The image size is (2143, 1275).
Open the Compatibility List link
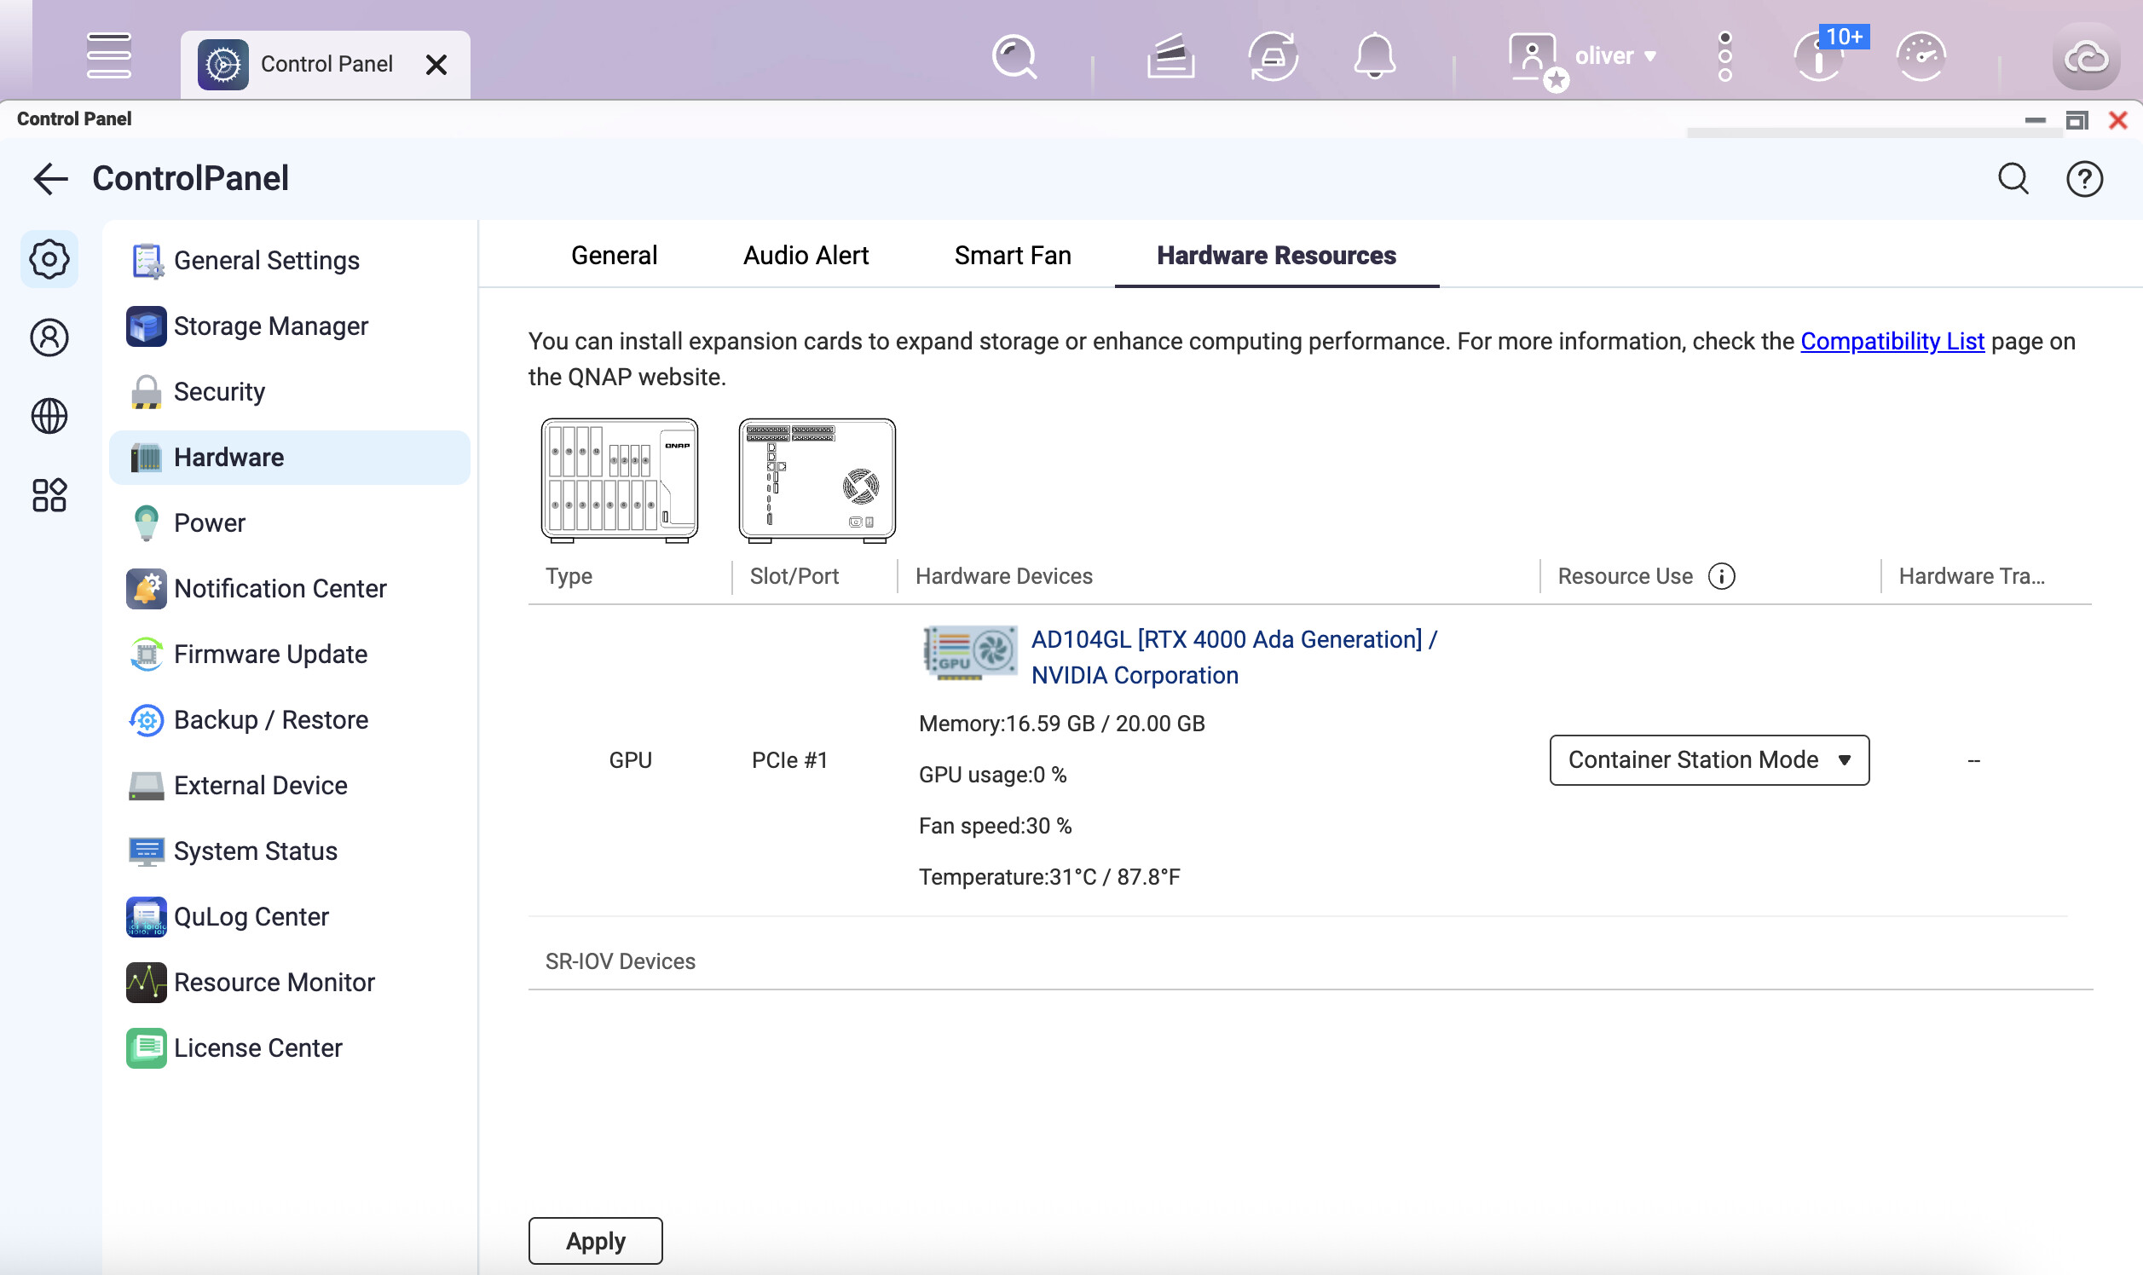point(1892,342)
